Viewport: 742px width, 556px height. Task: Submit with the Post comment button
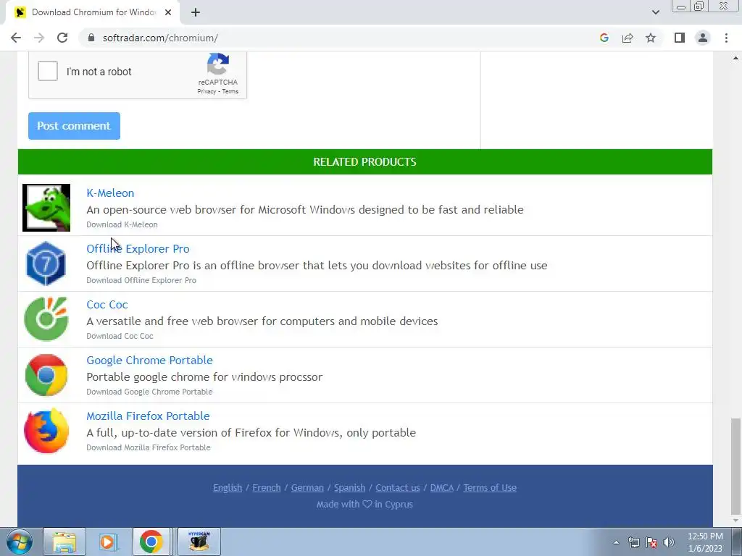[x=74, y=126]
